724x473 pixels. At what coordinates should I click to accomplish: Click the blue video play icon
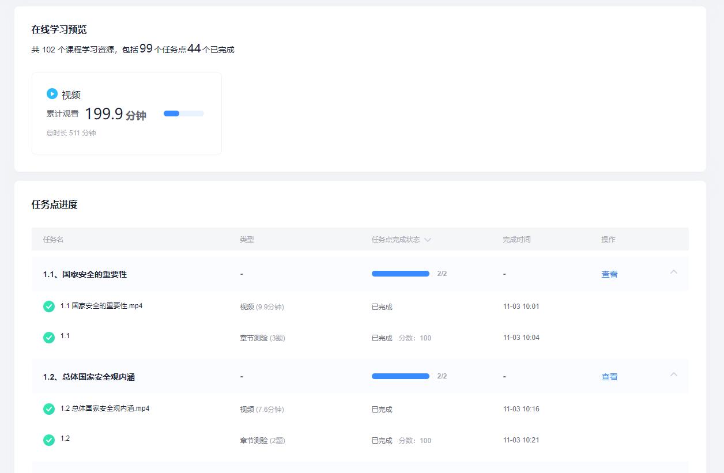(x=52, y=94)
